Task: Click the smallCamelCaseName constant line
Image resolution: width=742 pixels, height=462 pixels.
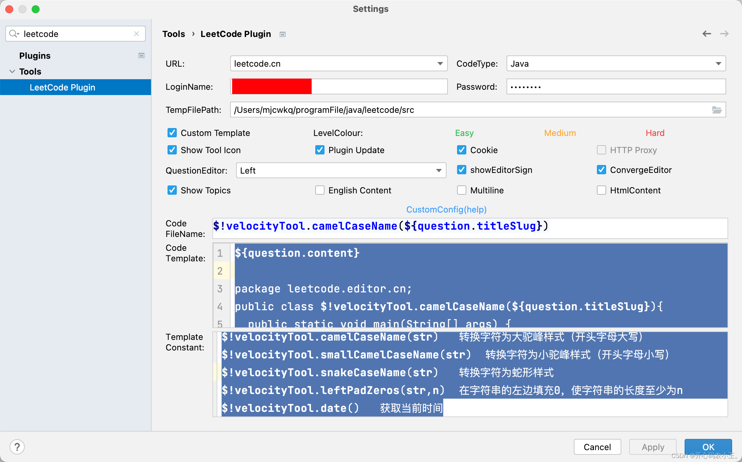Action: [445, 355]
